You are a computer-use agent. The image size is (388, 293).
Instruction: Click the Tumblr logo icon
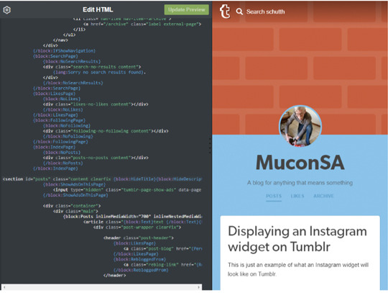pos(225,12)
